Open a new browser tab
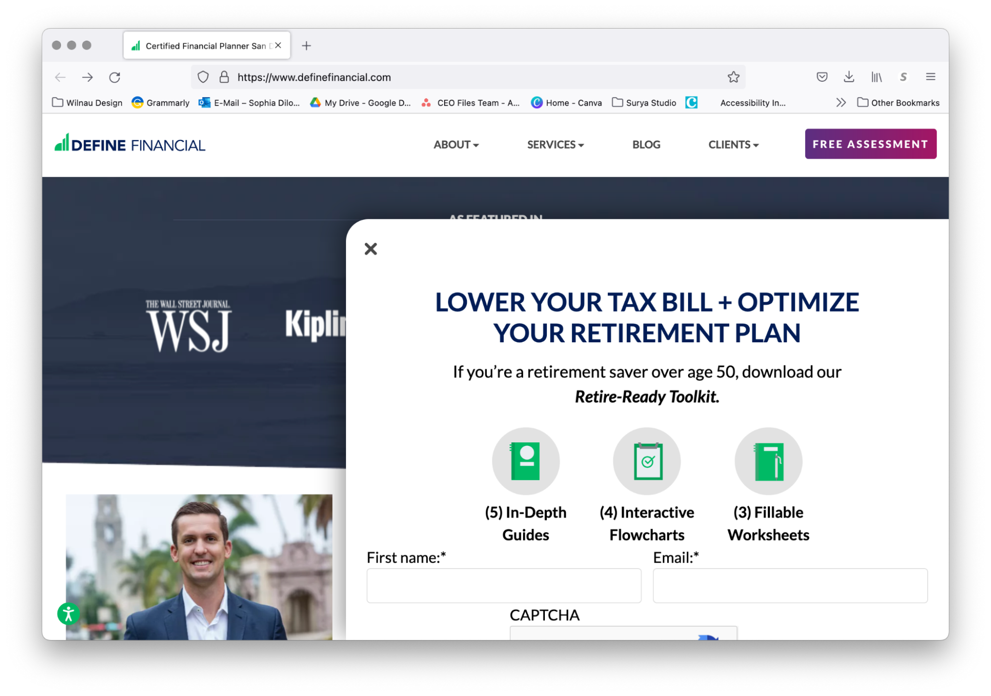Screen dimensions: 991x696 click(x=306, y=46)
